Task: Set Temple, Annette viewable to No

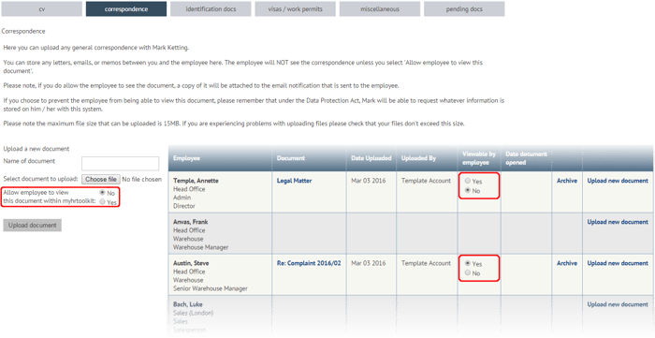Action: click(x=468, y=190)
